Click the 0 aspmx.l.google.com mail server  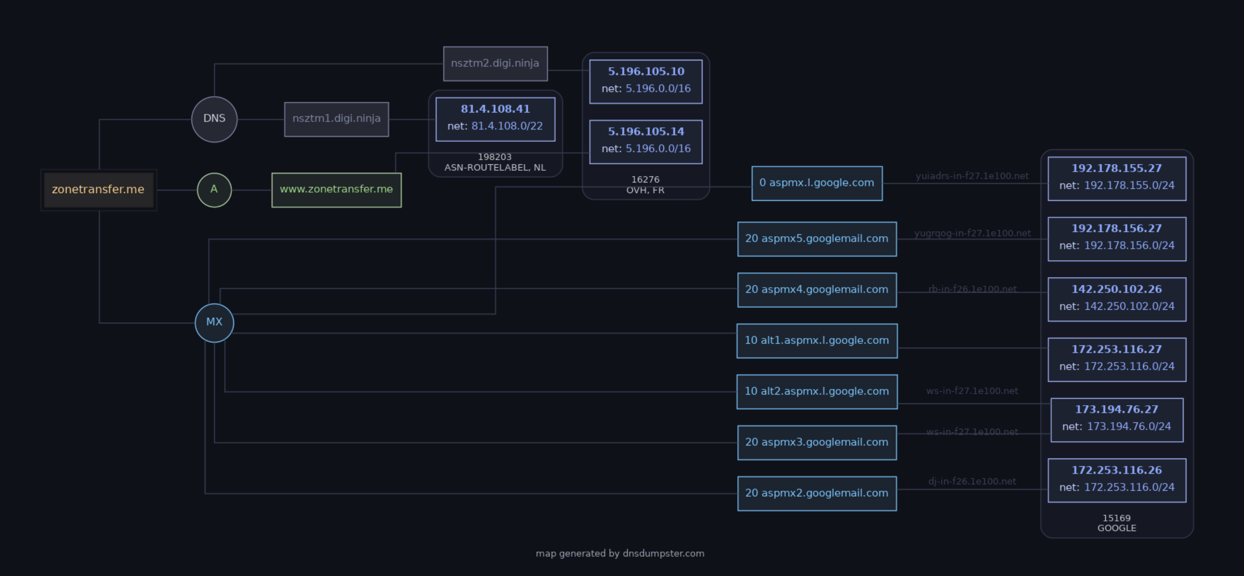click(817, 183)
